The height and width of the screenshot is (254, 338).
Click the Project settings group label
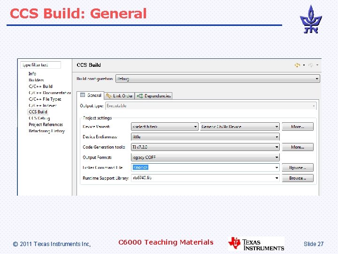tap(97, 118)
